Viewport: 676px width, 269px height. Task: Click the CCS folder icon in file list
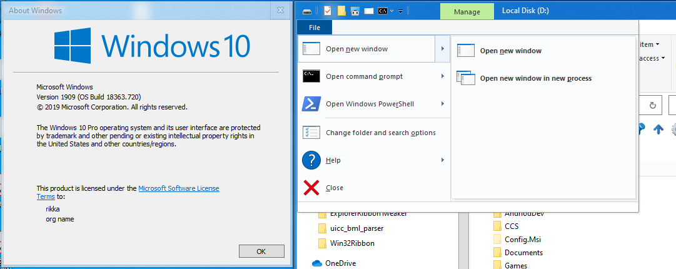[x=497, y=226]
